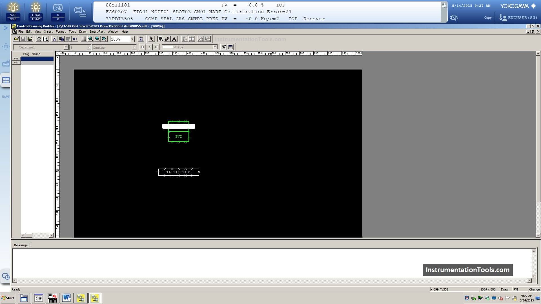Open the File menu
The image size is (541, 304).
[x=21, y=32]
